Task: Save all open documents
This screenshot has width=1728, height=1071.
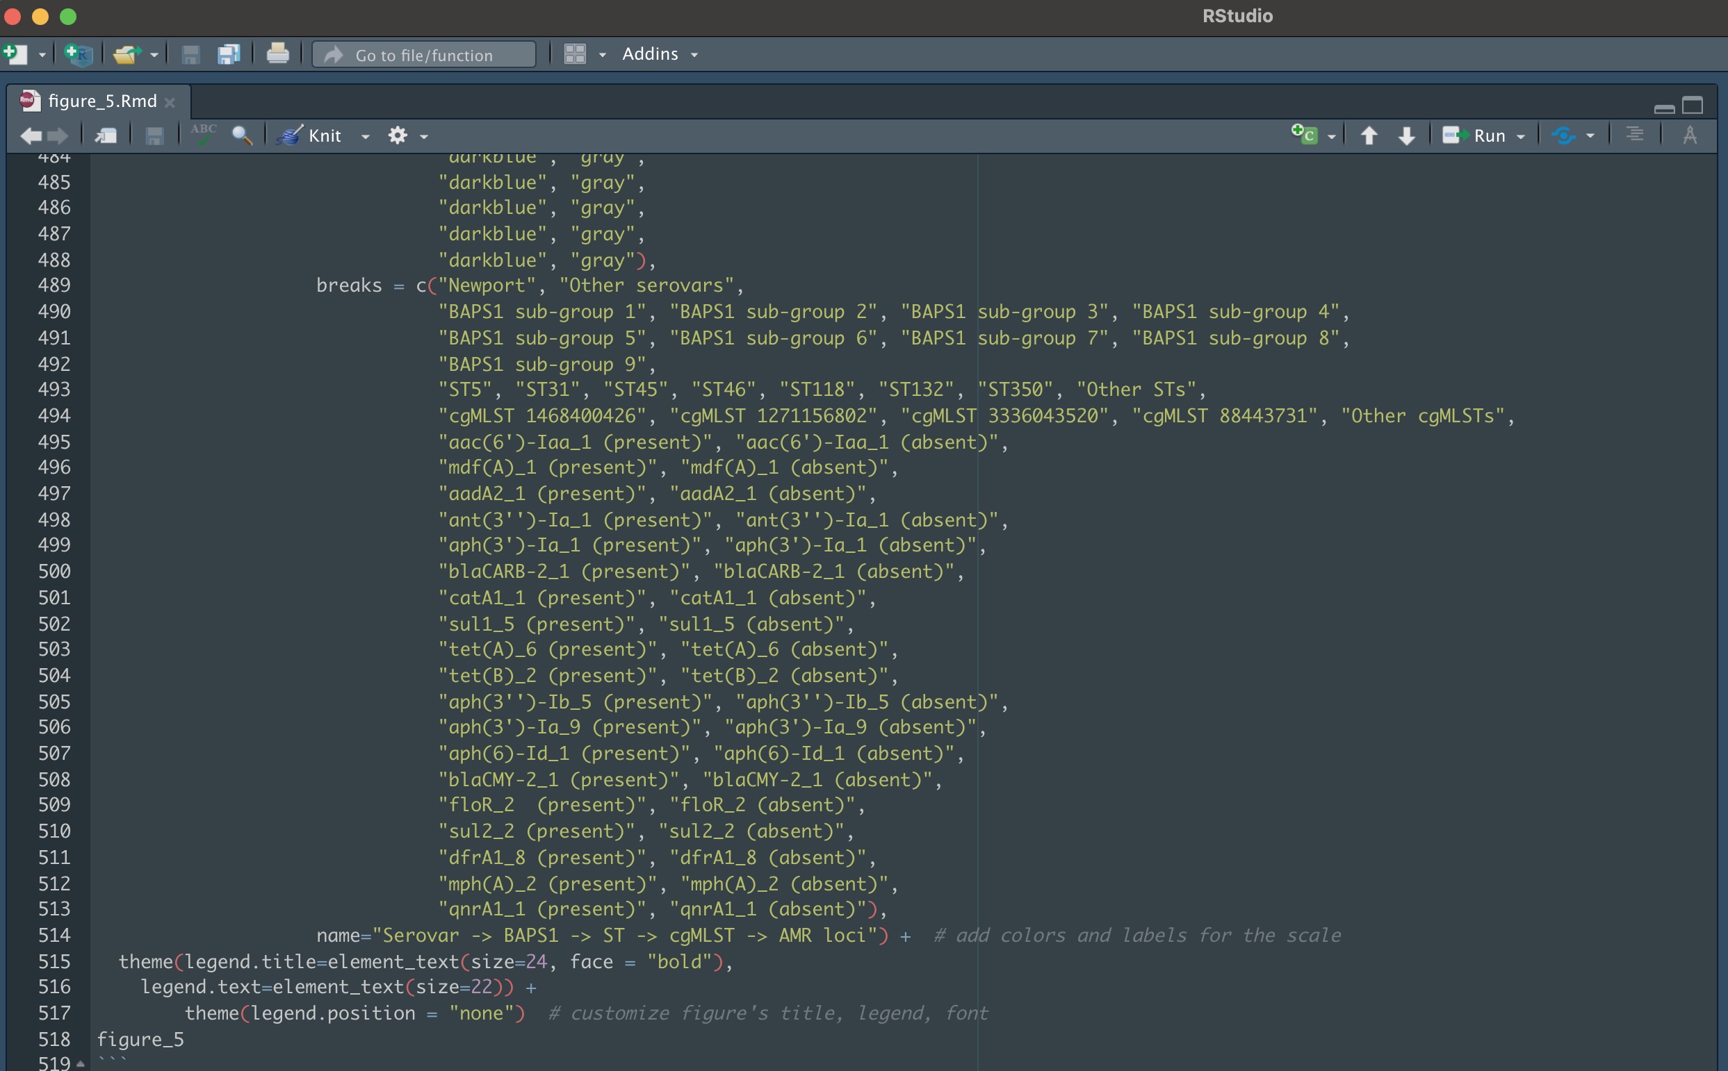Action: click(x=228, y=54)
